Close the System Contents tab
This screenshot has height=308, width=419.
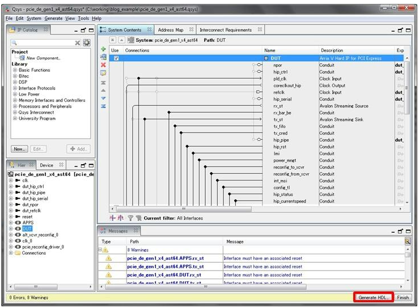coord(149,29)
